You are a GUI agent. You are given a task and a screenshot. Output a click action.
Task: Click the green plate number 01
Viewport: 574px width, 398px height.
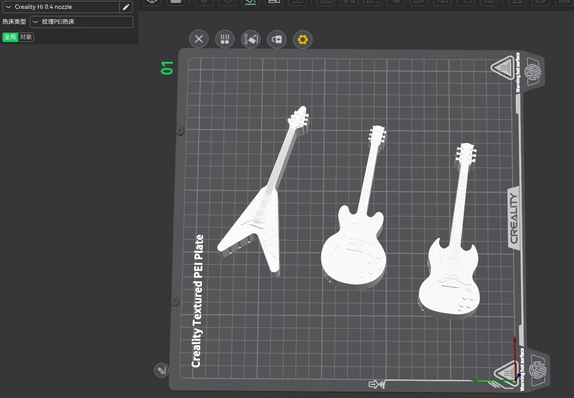click(167, 68)
